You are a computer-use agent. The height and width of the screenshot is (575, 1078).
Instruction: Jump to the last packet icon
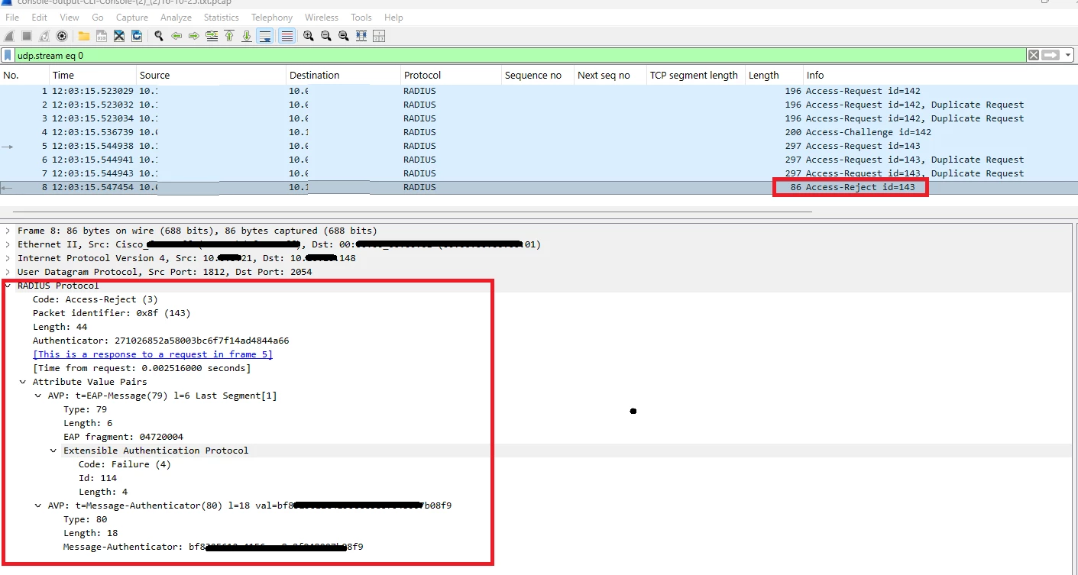(247, 36)
